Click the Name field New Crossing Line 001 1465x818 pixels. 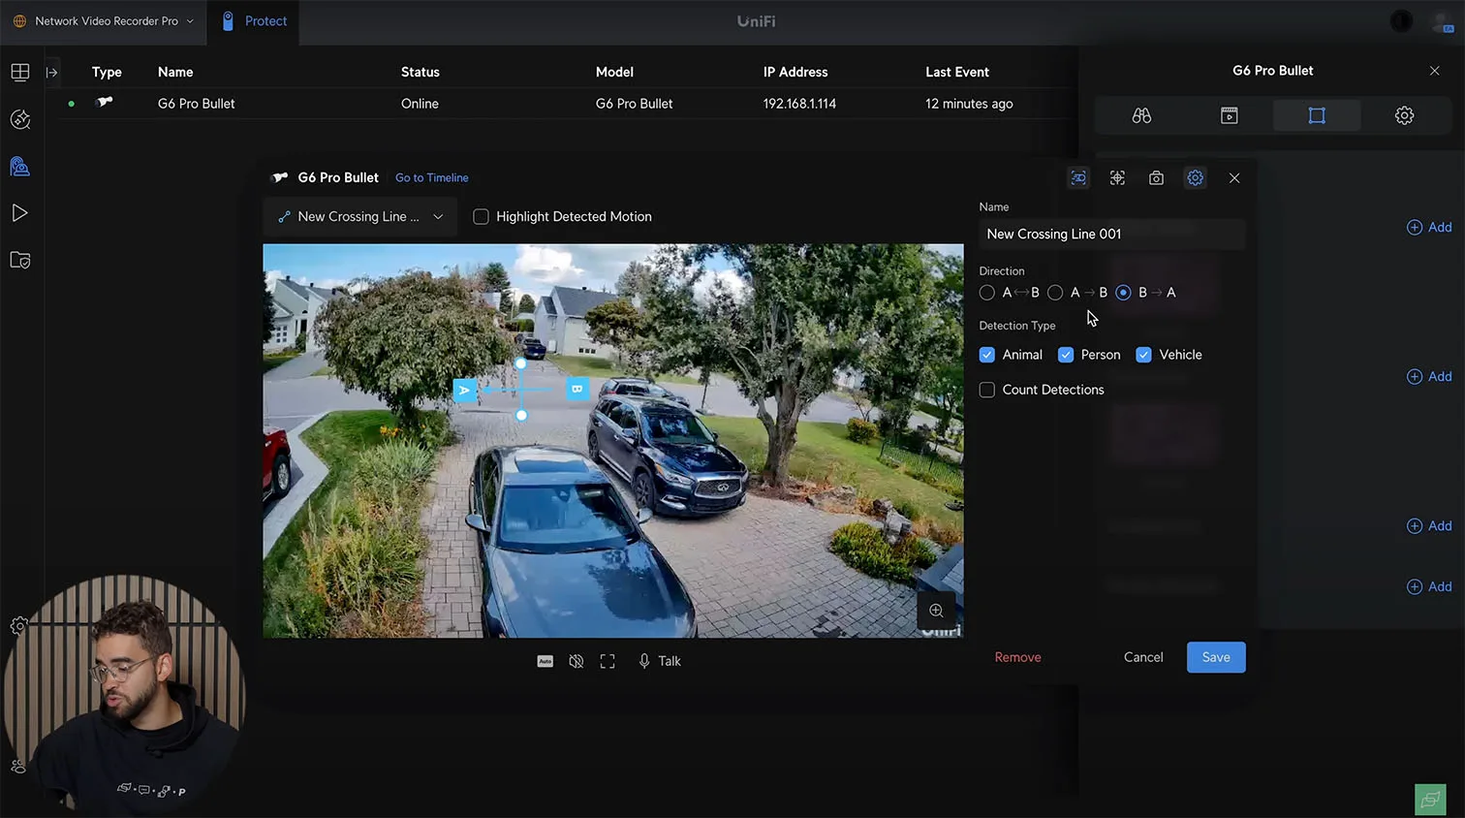1112,234
